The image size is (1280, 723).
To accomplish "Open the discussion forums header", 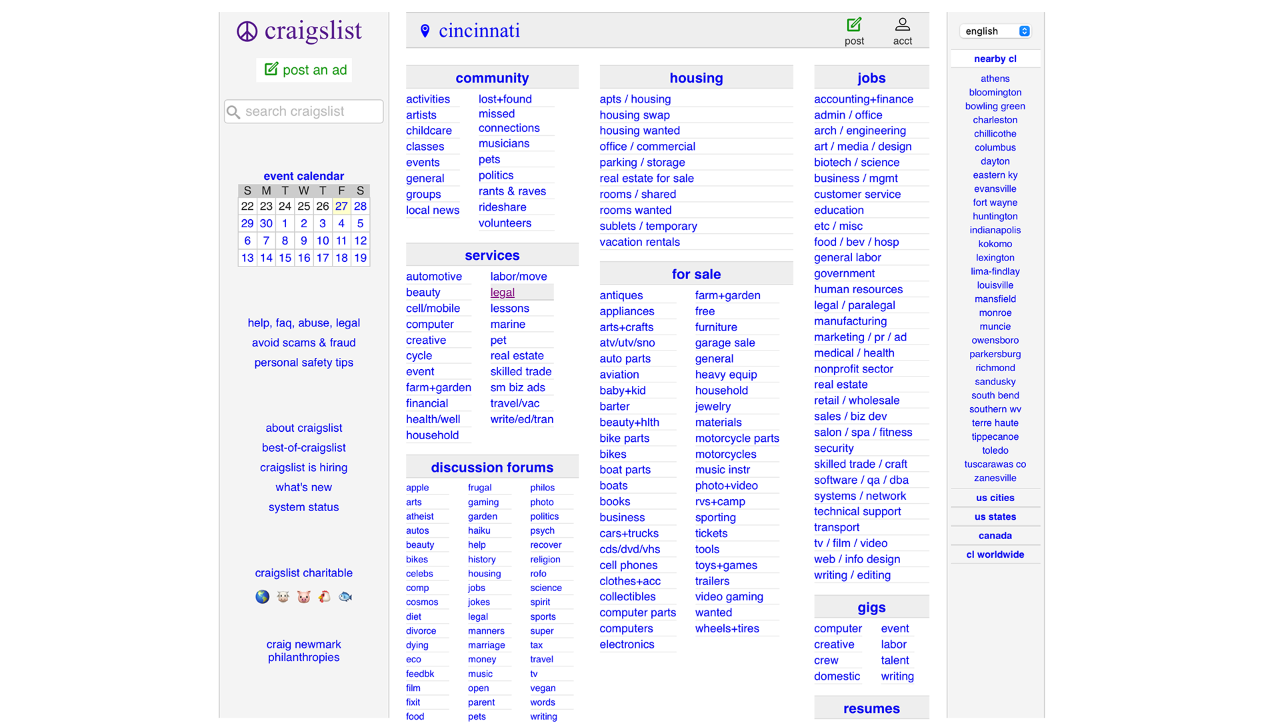I will click(x=492, y=467).
